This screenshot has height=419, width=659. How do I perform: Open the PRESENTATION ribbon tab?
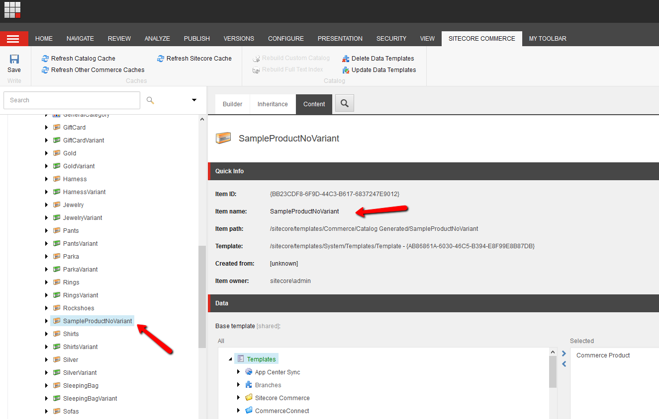(x=340, y=39)
